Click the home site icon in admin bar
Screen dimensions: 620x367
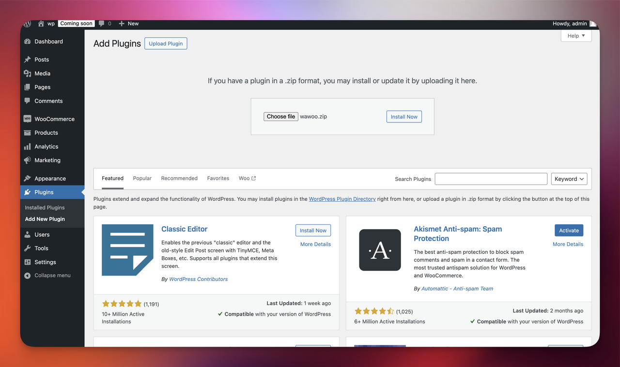[x=41, y=24]
